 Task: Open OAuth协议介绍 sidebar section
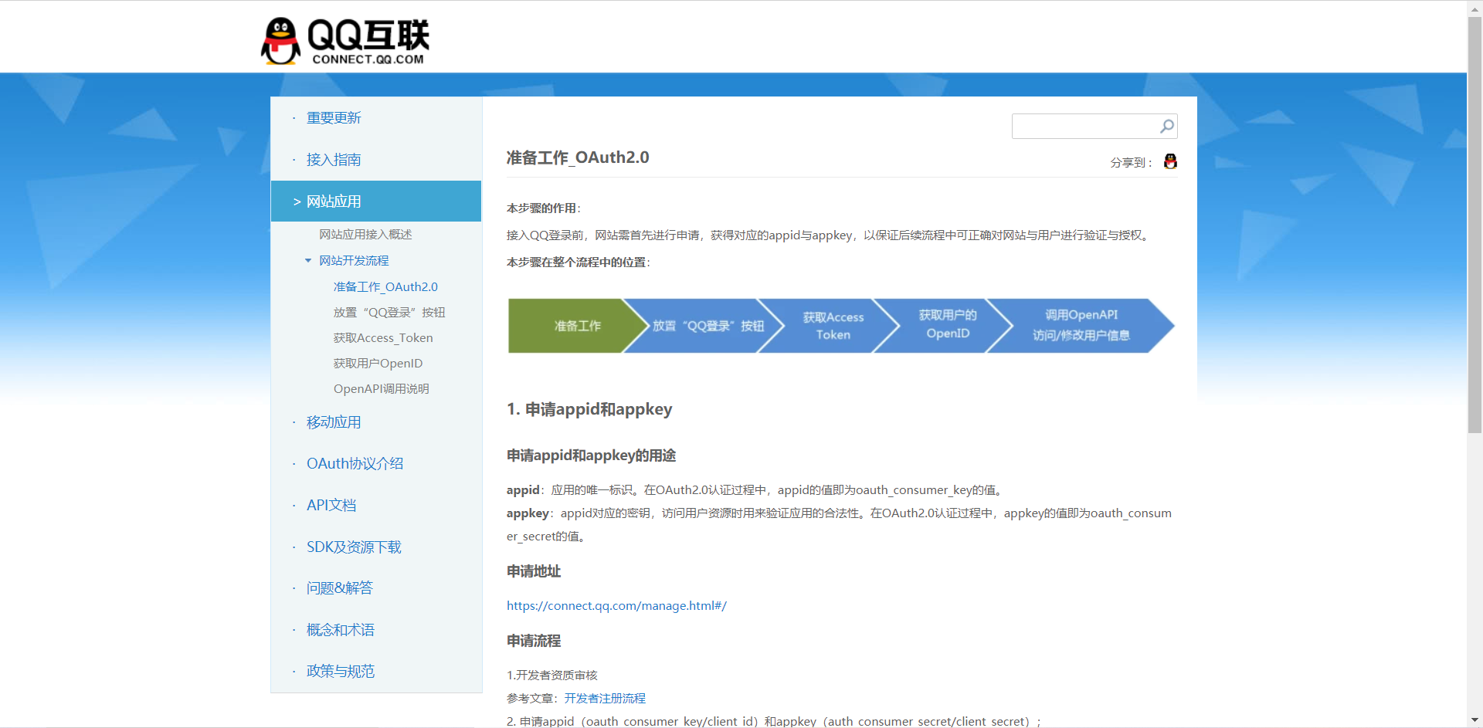click(355, 464)
